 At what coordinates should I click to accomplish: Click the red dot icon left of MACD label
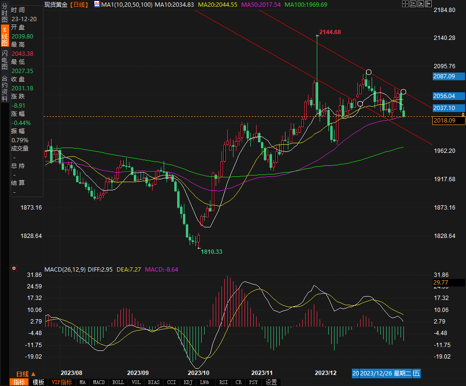pyautogui.click(x=14, y=268)
